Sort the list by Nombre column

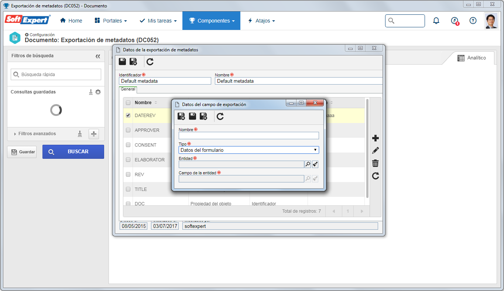pos(146,103)
